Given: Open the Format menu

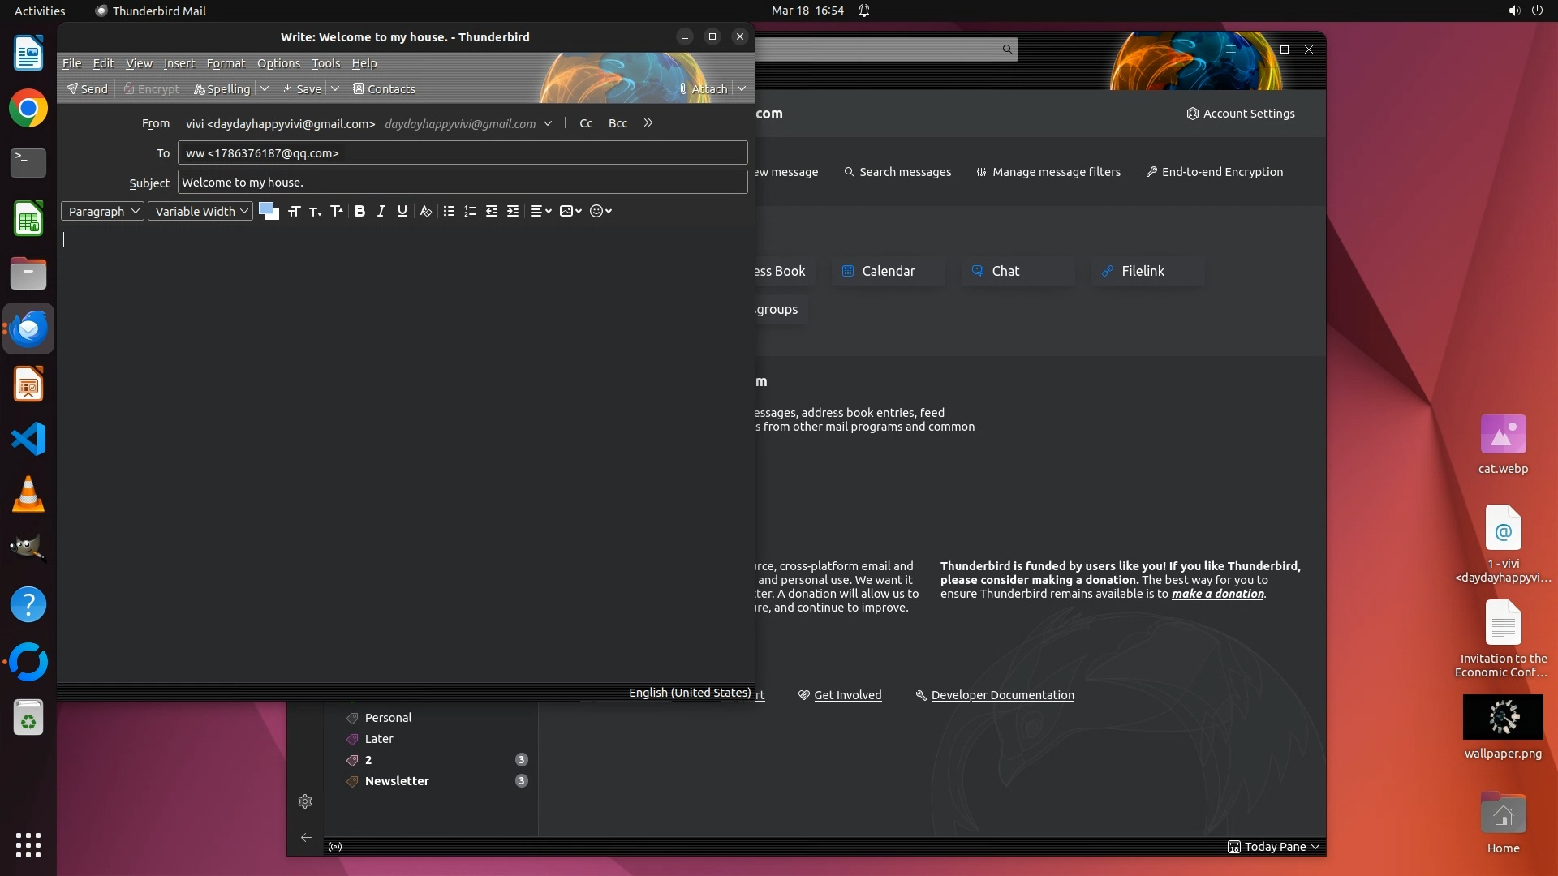Looking at the screenshot, I should click(226, 63).
